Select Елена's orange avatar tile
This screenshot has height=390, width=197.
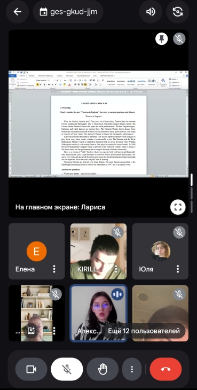36,251
